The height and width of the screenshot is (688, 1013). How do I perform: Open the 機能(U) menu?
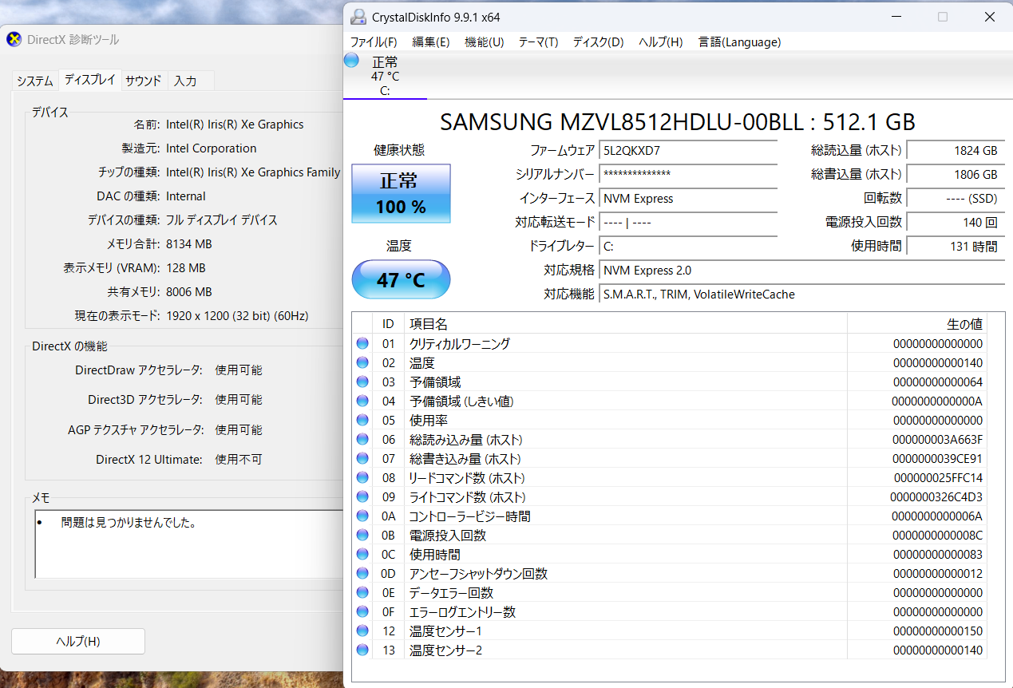click(x=485, y=42)
